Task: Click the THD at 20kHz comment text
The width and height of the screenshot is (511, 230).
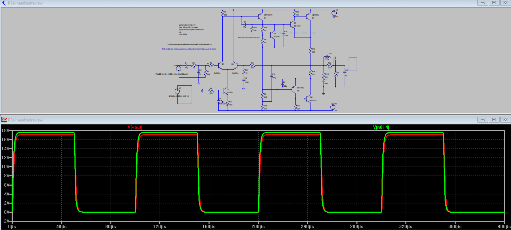Action: [189, 49]
